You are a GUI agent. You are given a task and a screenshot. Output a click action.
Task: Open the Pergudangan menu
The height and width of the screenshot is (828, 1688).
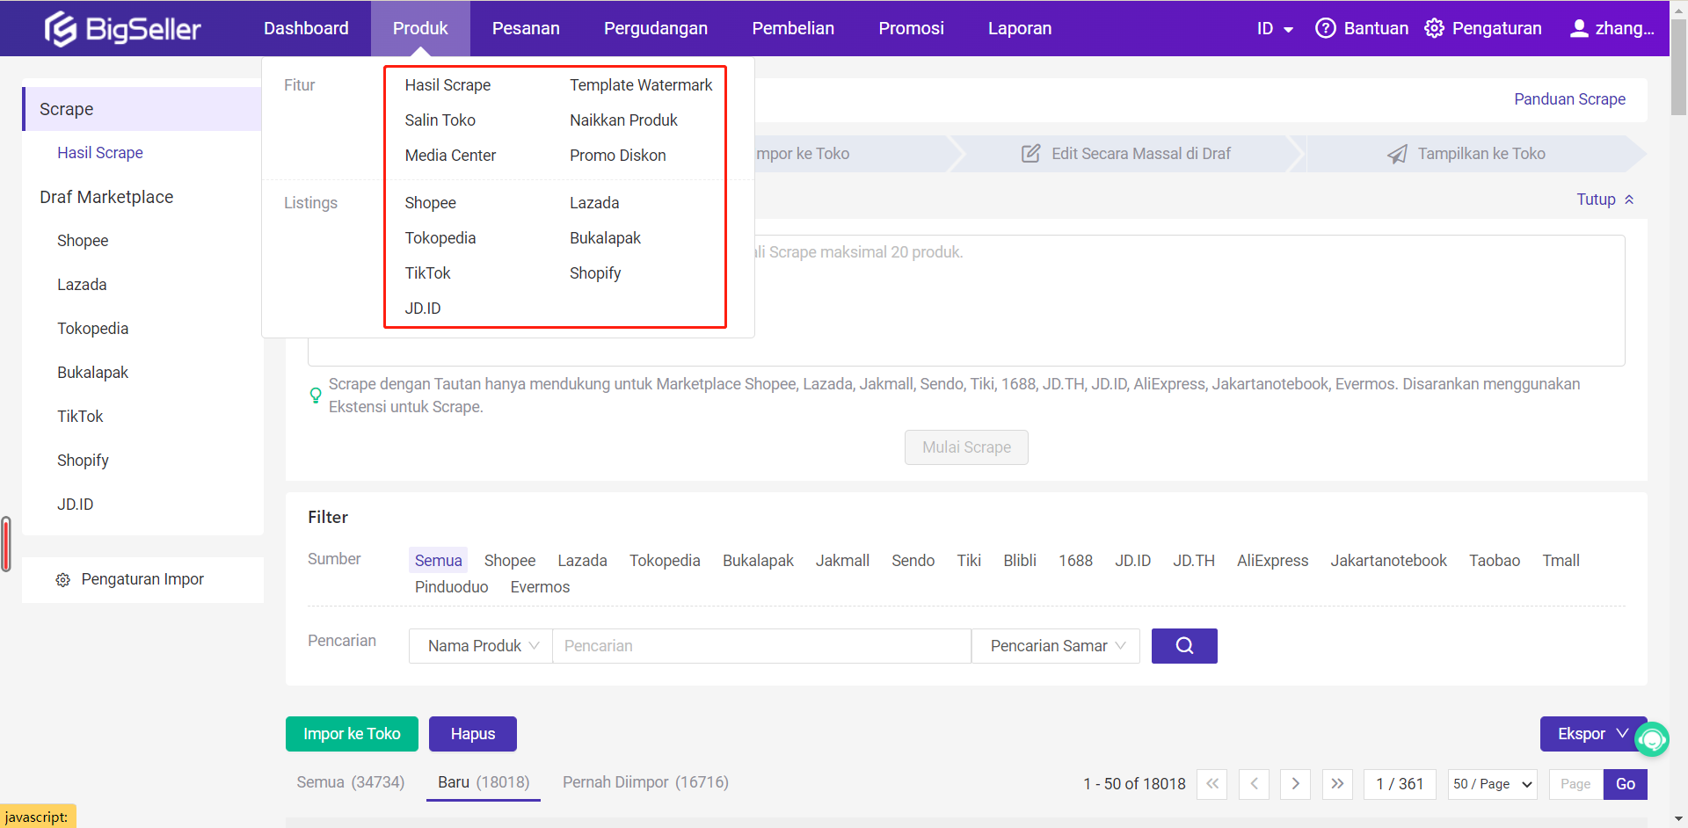656,28
